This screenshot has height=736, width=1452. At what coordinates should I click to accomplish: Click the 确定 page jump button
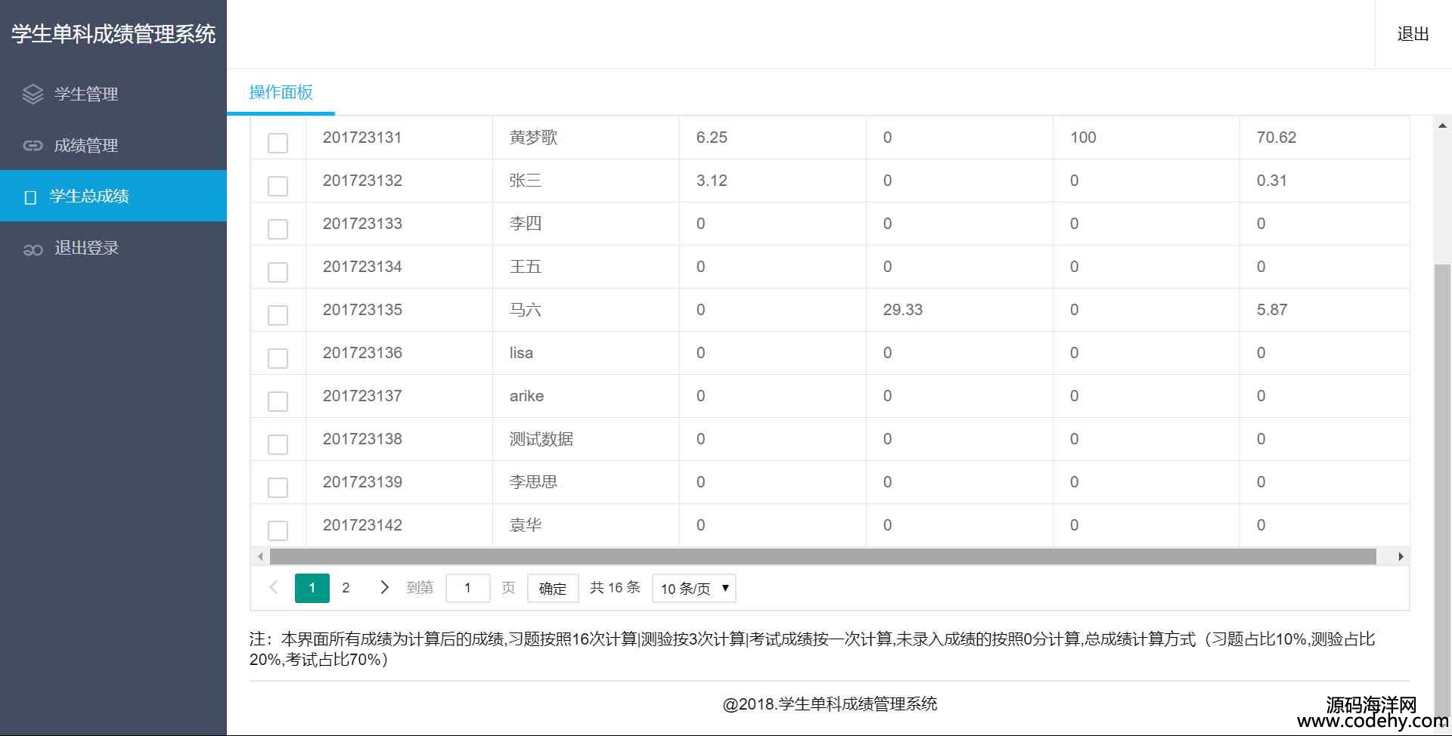552,589
